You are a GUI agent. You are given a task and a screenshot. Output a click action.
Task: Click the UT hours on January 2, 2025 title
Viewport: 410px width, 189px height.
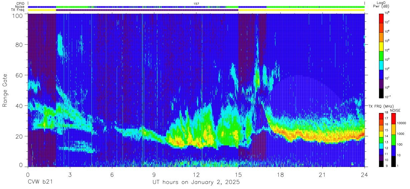[196, 183]
